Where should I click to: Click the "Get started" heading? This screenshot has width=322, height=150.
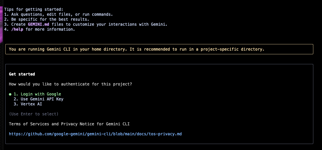pyautogui.click(x=22, y=74)
